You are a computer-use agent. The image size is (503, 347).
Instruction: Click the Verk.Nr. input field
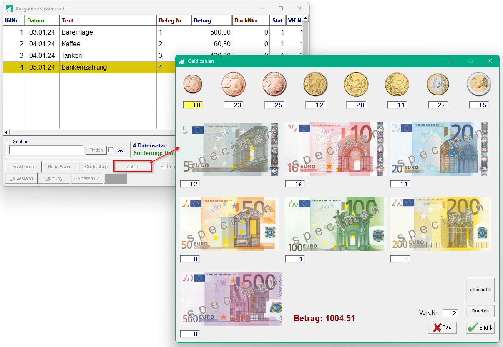pyautogui.click(x=450, y=313)
